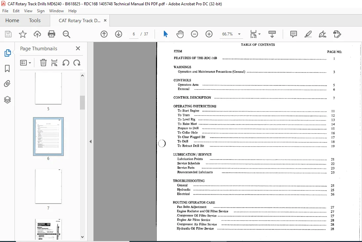Select the page 7 thumbnail
Screen dimensions: 362x242
(48, 186)
